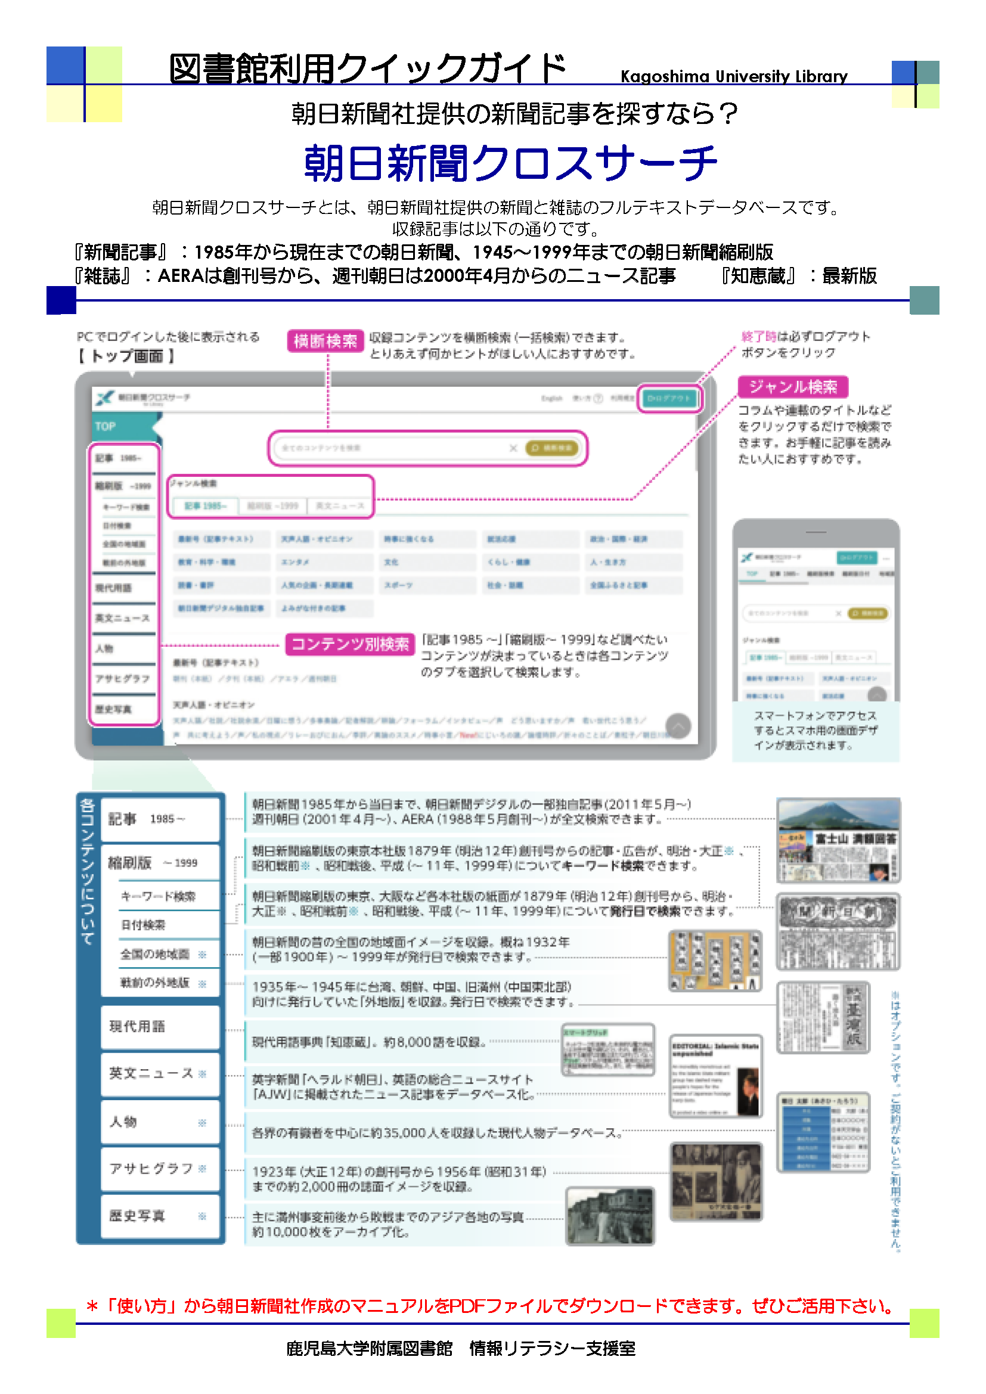Click the teal ログアウト button in tablet header
Viewport: 986px width, 1394px height.
(669, 398)
